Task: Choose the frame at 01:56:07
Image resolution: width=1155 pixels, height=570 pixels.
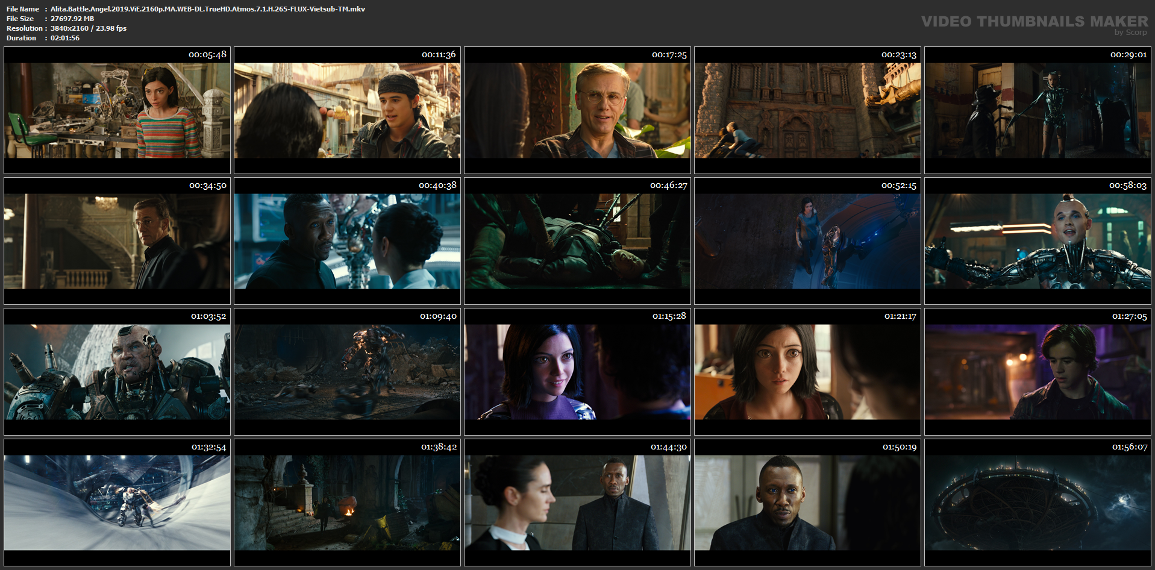Action: pos(1038,503)
